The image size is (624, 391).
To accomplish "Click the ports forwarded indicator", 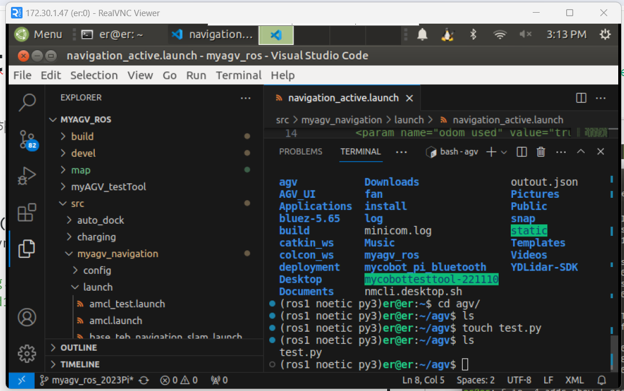I will tap(220, 380).
